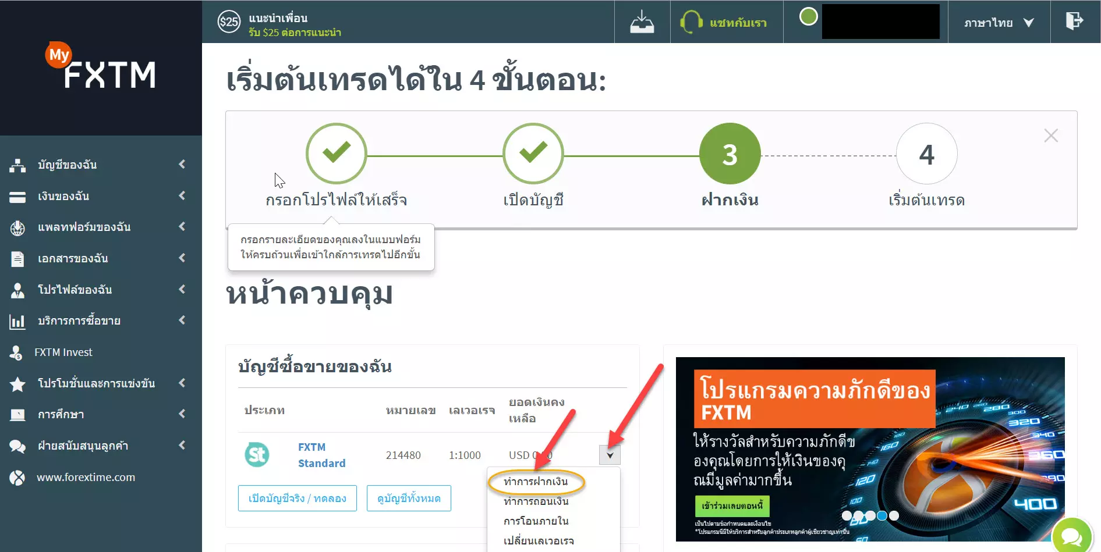Viewport: 1101px width, 552px height.
Task: Expand บัญชีของฉัน sidebar chevron
Action: pos(182,164)
